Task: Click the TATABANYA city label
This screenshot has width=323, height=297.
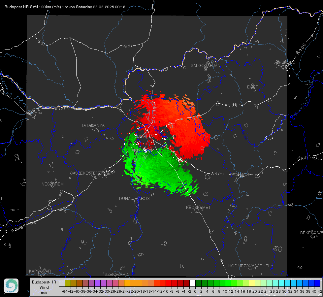Action: tap(93, 125)
